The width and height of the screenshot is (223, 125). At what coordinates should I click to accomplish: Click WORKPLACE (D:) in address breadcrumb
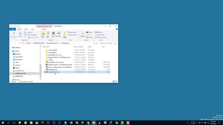point(39,43)
